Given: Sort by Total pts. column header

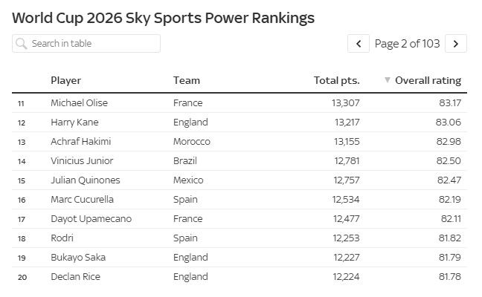Looking at the screenshot, I should pyautogui.click(x=337, y=80).
